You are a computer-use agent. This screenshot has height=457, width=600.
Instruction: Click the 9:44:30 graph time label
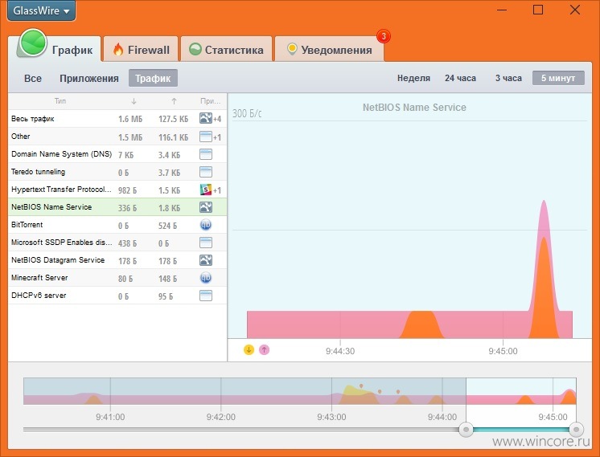pos(340,351)
